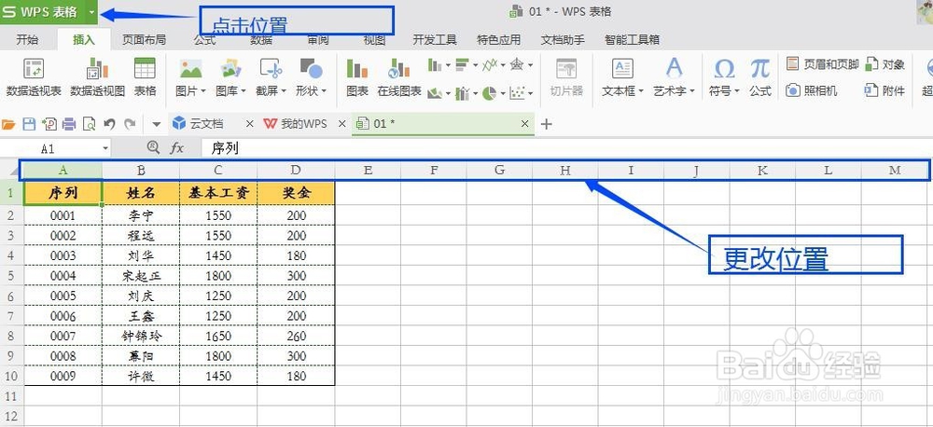
Task: Select column E header
Action: pyautogui.click(x=368, y=170)
